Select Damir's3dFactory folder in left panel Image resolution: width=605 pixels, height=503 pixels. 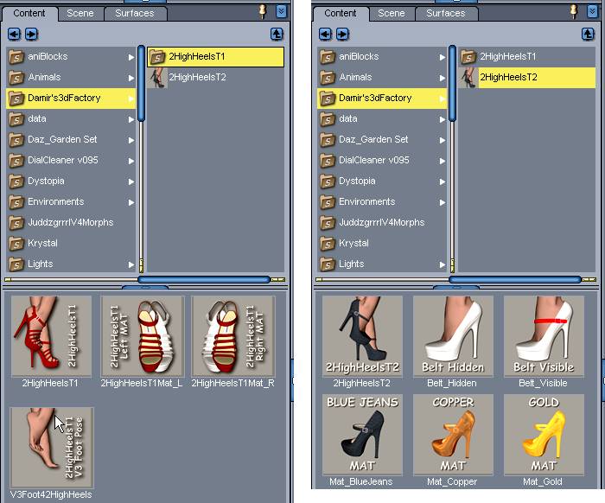click(71, 99)
